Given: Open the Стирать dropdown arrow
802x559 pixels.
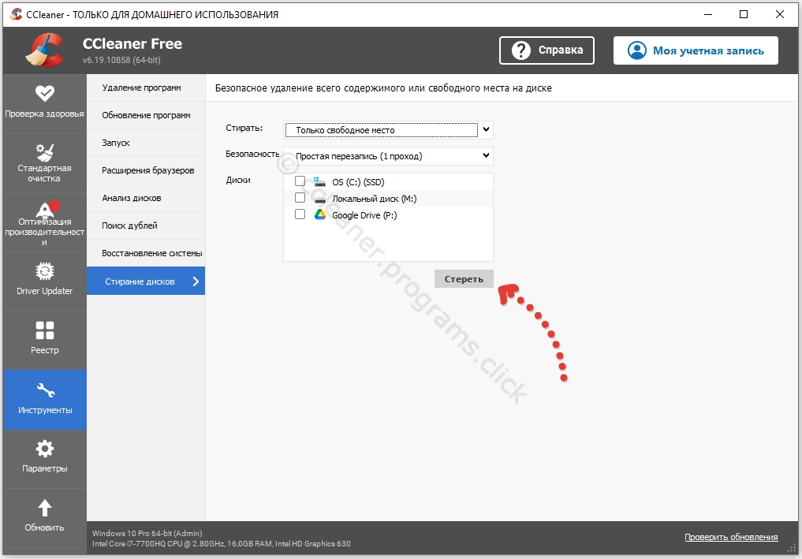Looking at the screenshot, I should click(486, 129).
